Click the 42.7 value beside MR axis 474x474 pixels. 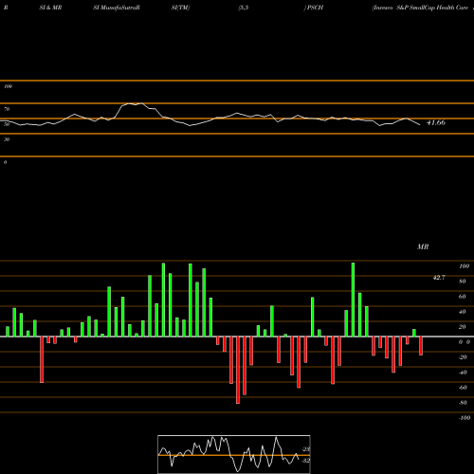(439, 278)
